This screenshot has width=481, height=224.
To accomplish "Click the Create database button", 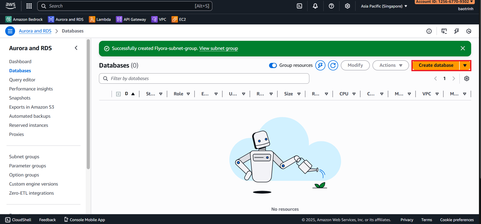I will 436,65.
